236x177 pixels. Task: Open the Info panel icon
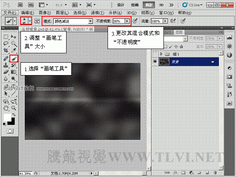pyautogui.click(x=229, y=55)
